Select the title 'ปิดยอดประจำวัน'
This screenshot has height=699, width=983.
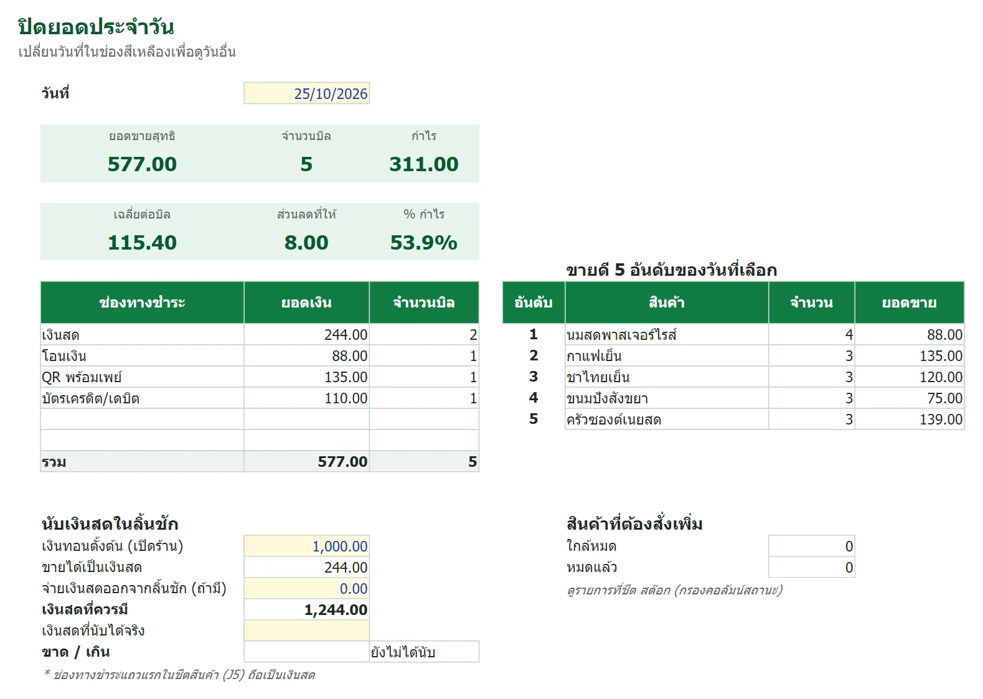point(96,27)
